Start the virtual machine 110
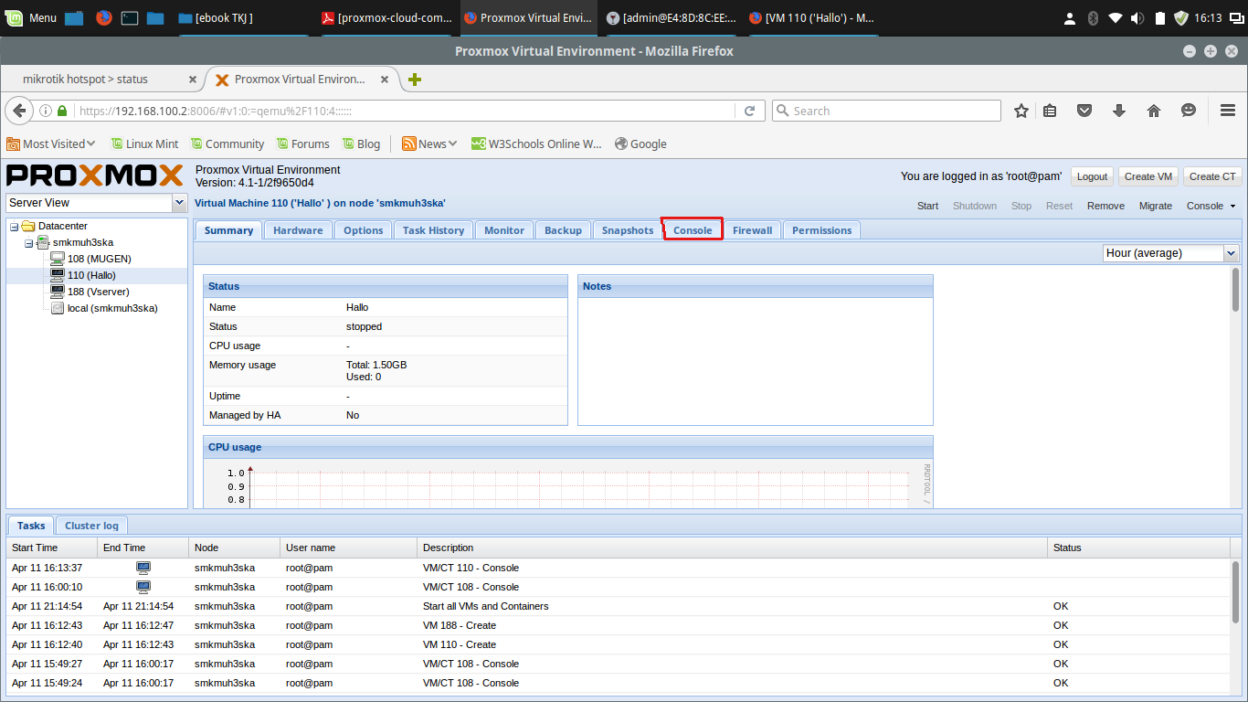Image resolution: width=1248 pixels, height=702 pixels. point(927,206)
